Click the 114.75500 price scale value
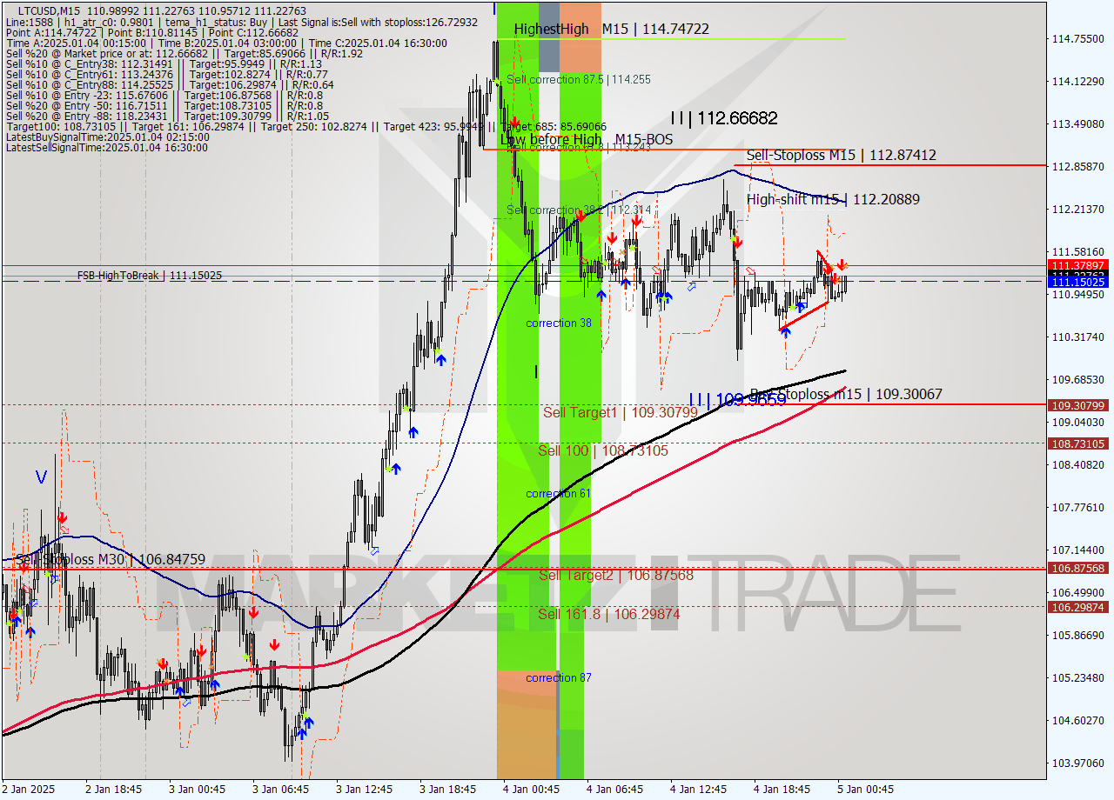The width and height of the screenshot is (1114, 800). coord(1077,38)
